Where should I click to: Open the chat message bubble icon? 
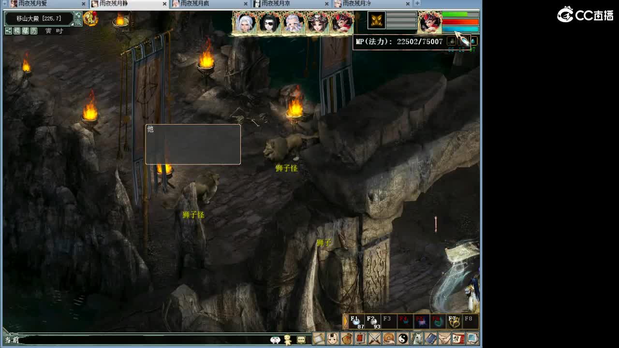301,339
